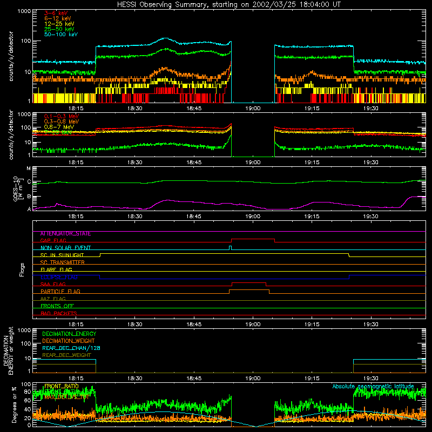
Task: Click counts/s/detector axis title of keV panel
Action: 11,56
